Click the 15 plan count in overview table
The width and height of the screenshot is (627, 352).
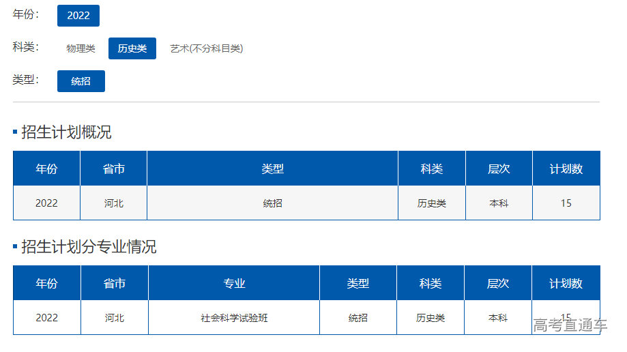coord(566,203)
